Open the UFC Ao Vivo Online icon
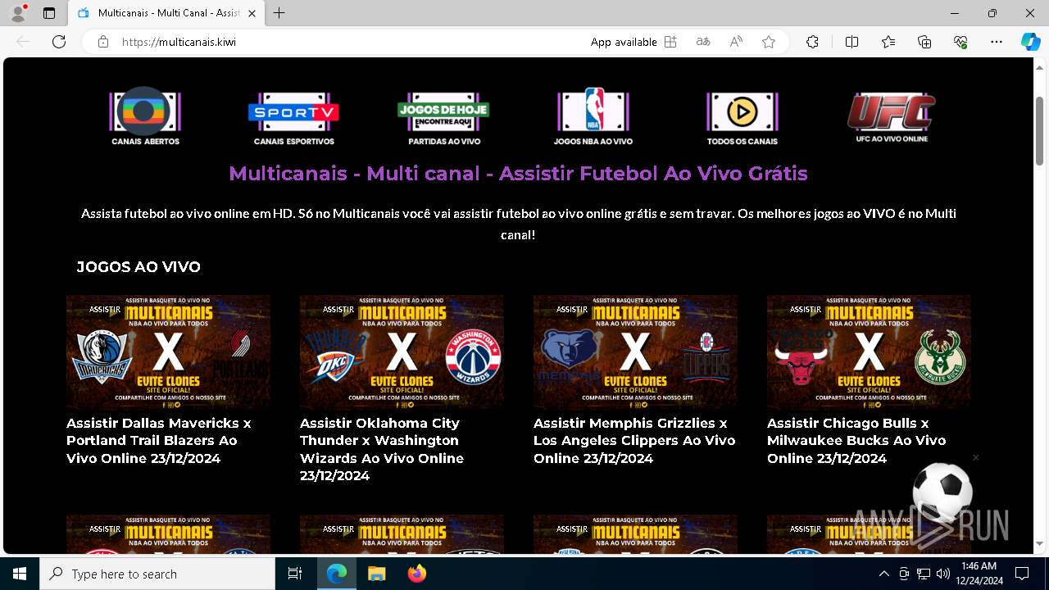 click(892, 116)
